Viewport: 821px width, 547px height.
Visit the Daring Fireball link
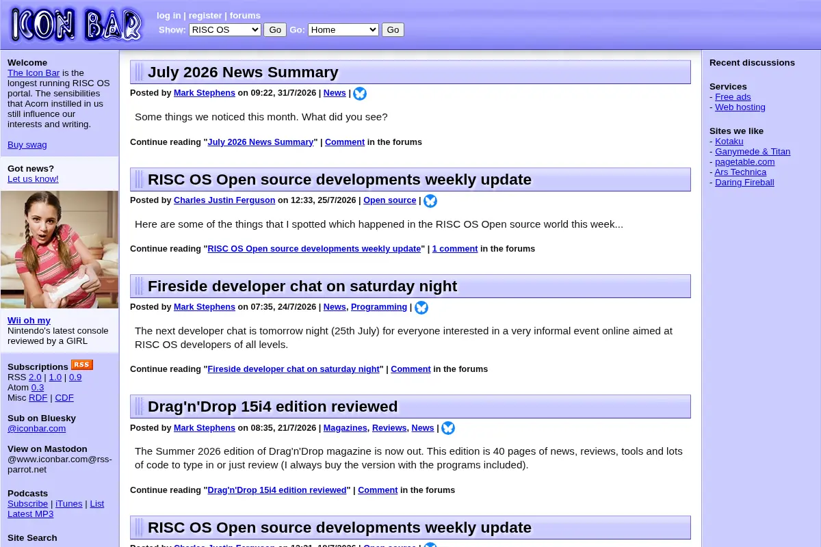click(x=745, y=182)
